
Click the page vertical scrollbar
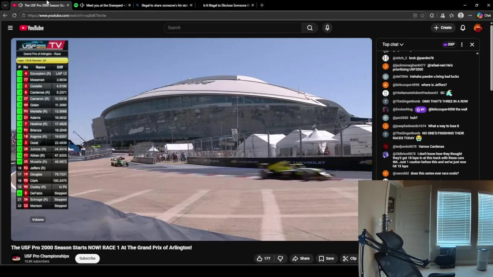491,58
